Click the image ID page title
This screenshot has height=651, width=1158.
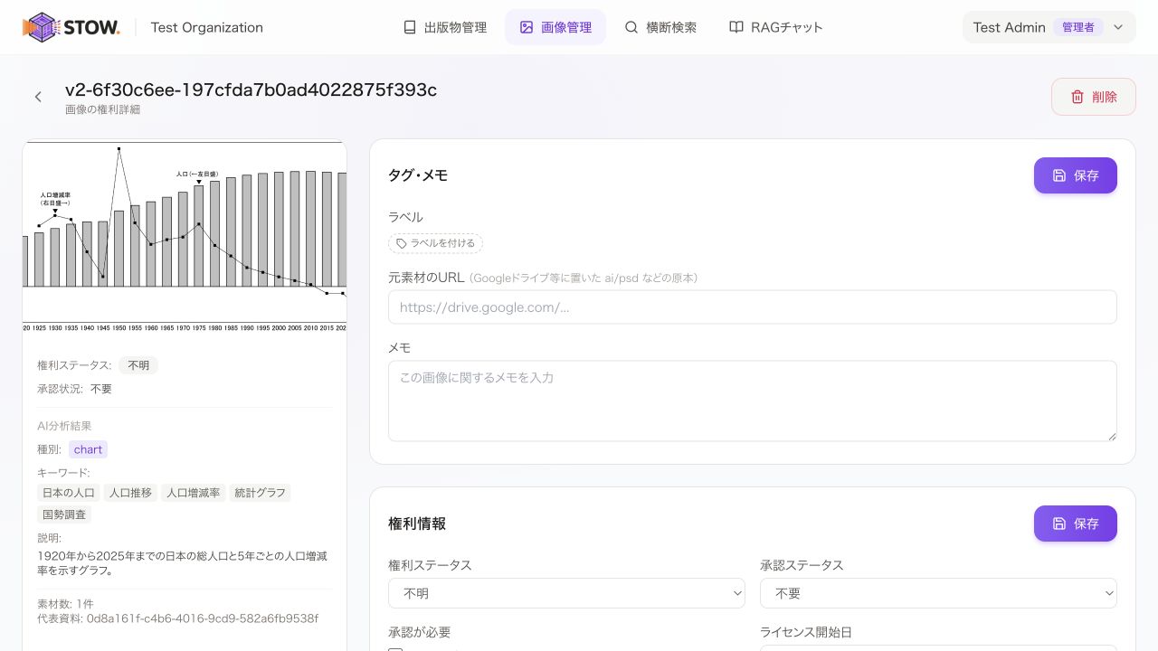(251, 90)
